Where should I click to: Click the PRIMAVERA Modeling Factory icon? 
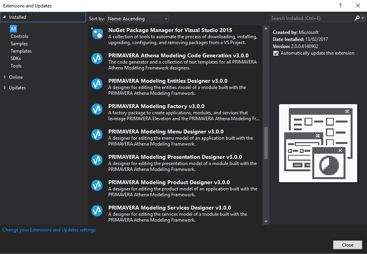[x=97, y=109]
